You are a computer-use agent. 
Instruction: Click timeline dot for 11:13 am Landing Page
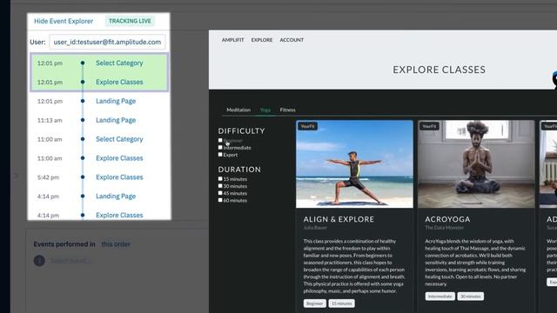coord(83,120)
